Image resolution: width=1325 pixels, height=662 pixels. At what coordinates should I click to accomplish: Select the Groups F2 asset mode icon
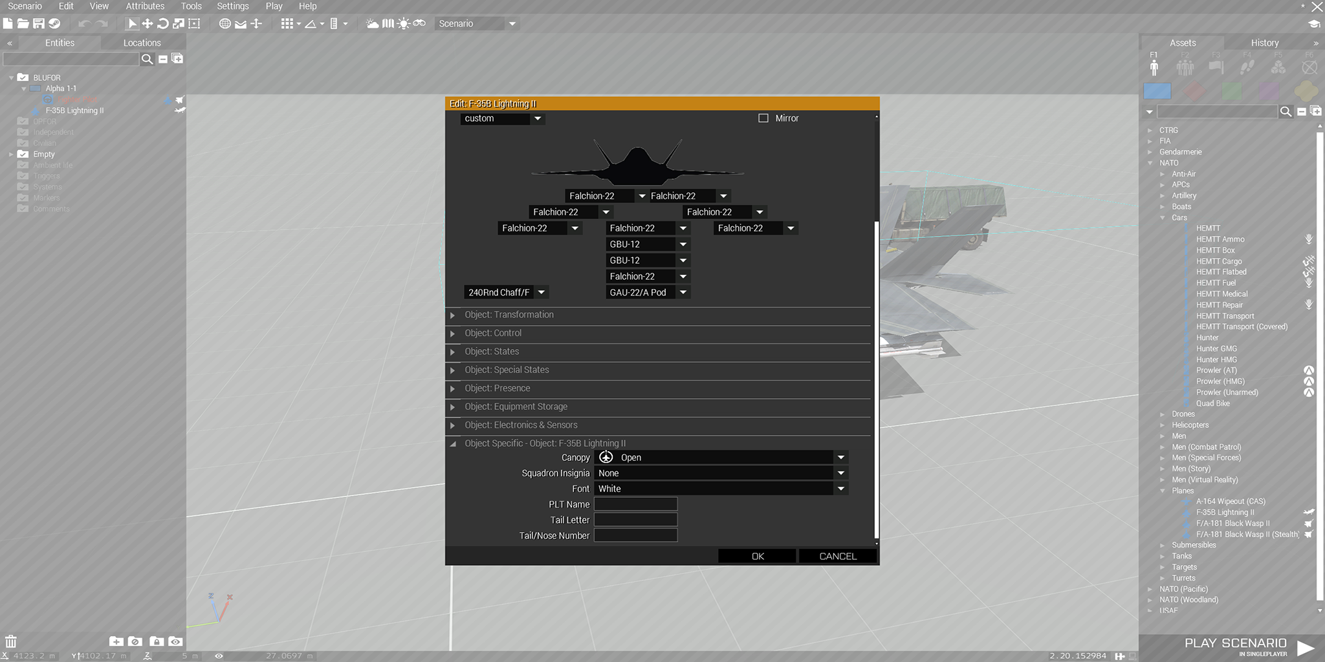(x=1185, y=67)
